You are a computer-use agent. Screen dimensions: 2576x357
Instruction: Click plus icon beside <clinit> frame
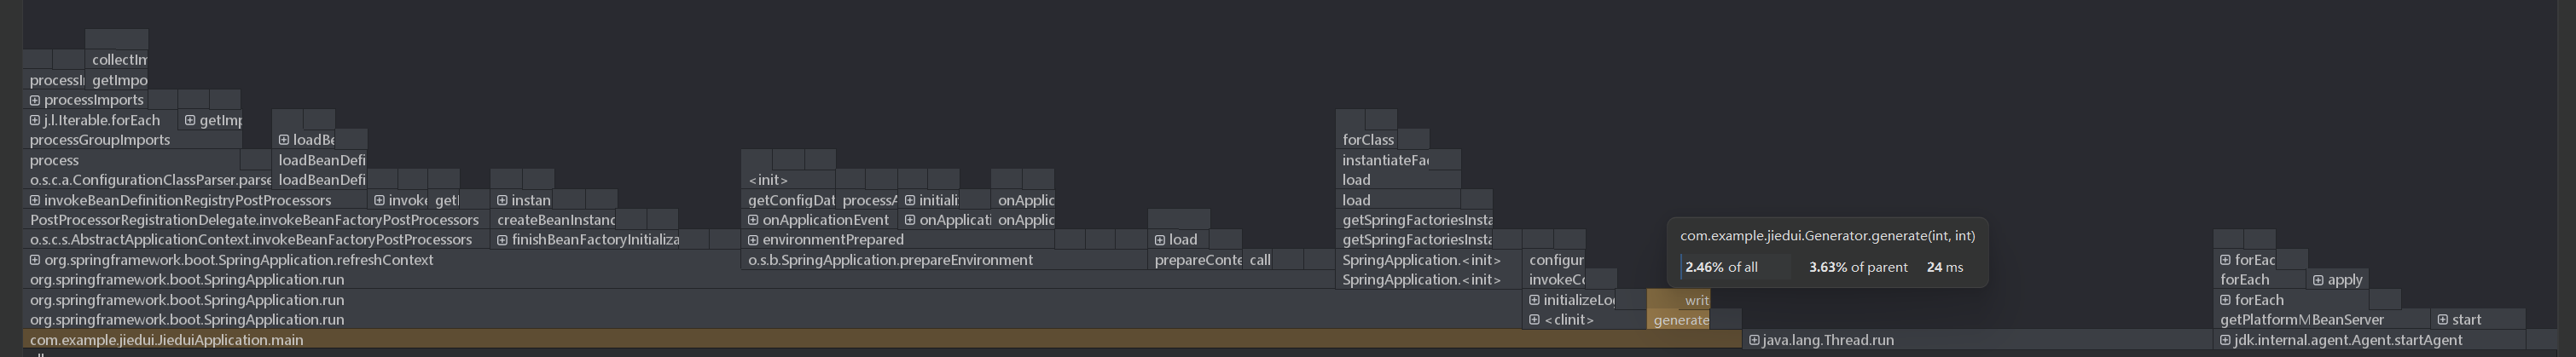coord(1534,320)
